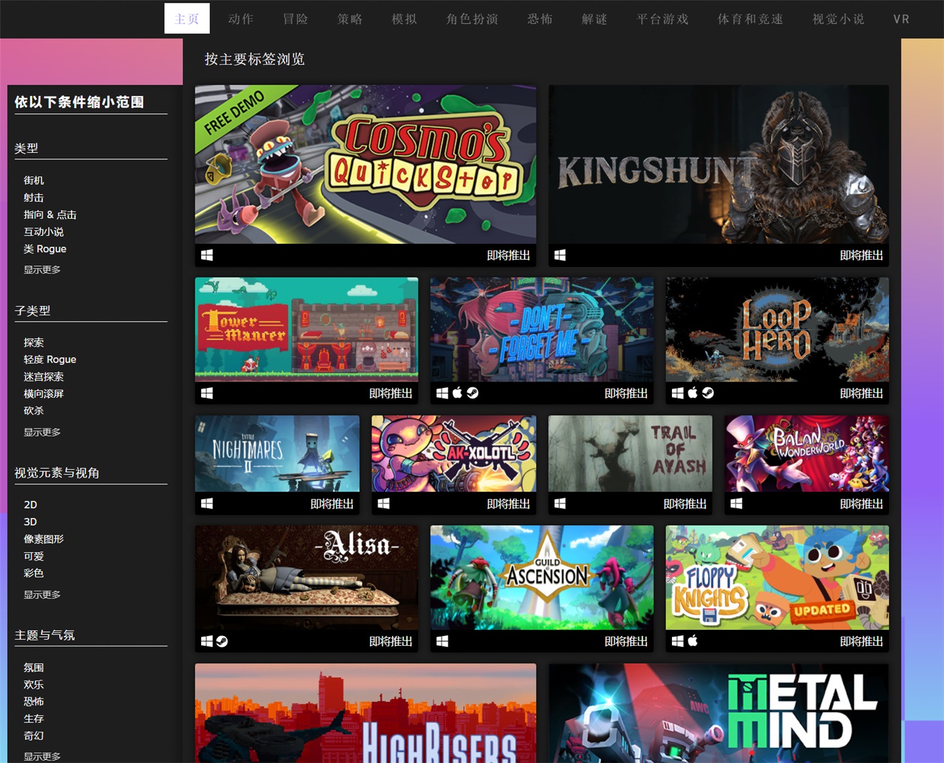The height and width of the screenshot is (763, 944).
Task: Filter by 街机 genre
Action: [34, 180]
